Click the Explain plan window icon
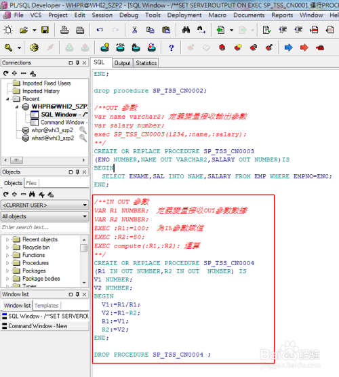 click(x=105, y=47)
